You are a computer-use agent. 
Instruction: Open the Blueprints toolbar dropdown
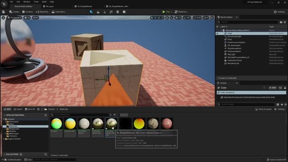(42, 12)
